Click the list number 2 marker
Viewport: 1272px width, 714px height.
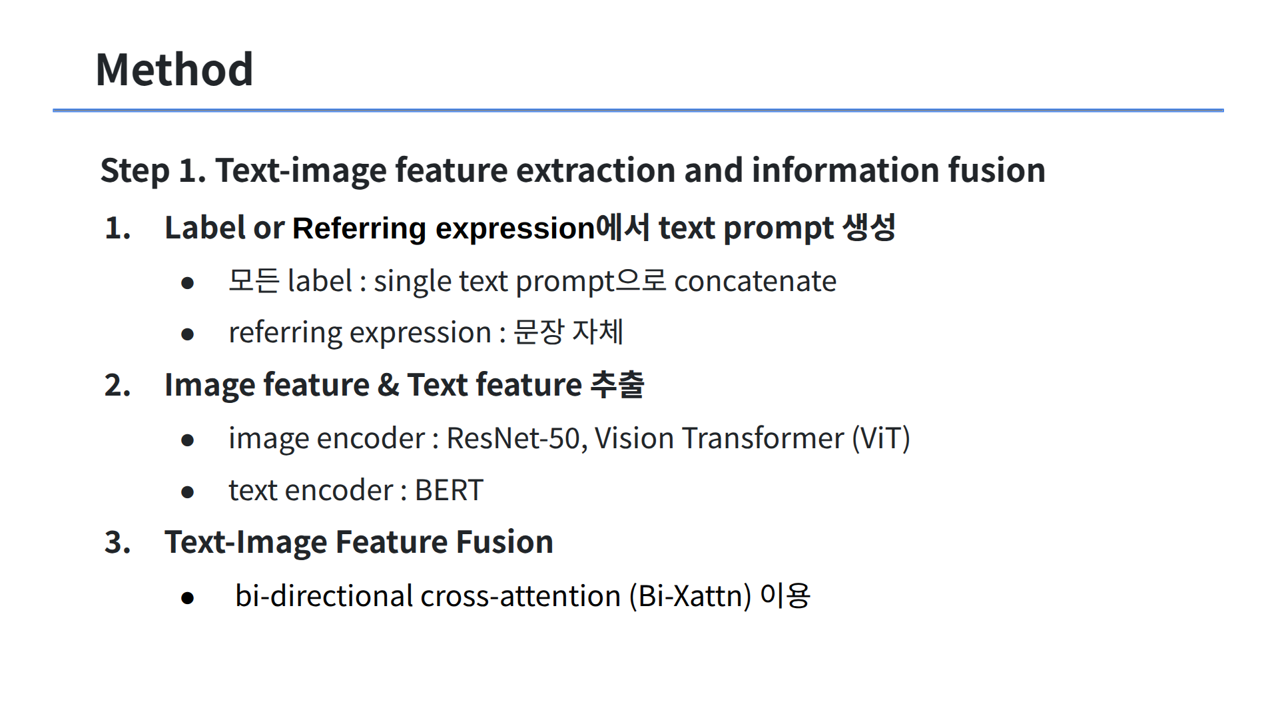(x=118, y=386)
